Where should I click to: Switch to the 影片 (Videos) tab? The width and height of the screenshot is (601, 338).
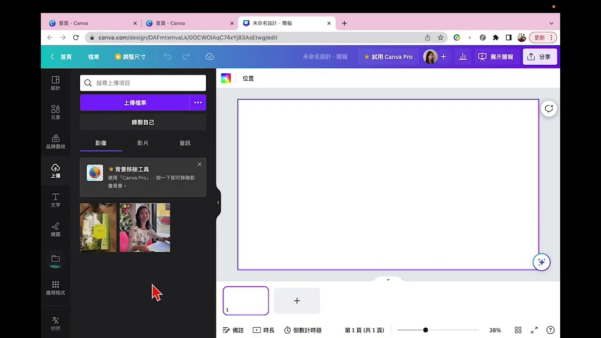[x=143, y=143]
